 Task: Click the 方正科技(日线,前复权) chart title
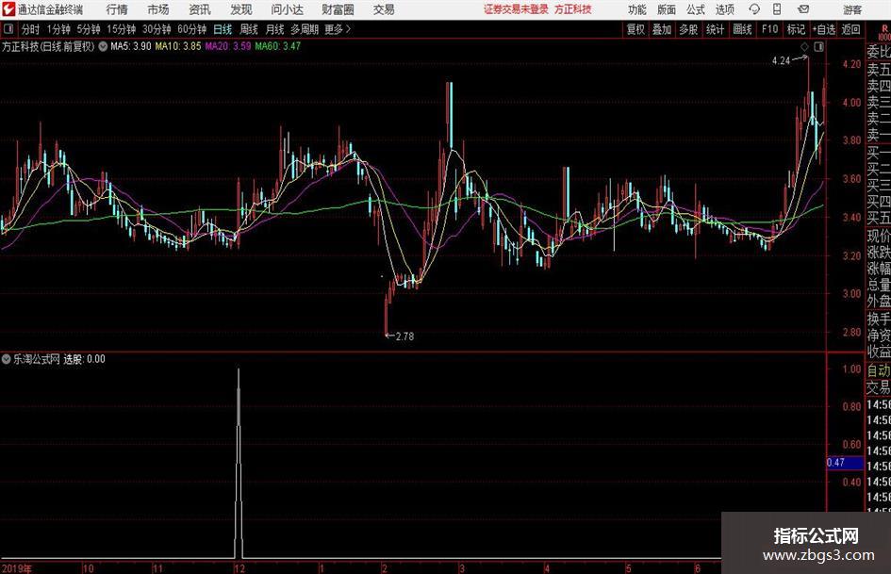point(48,46)
